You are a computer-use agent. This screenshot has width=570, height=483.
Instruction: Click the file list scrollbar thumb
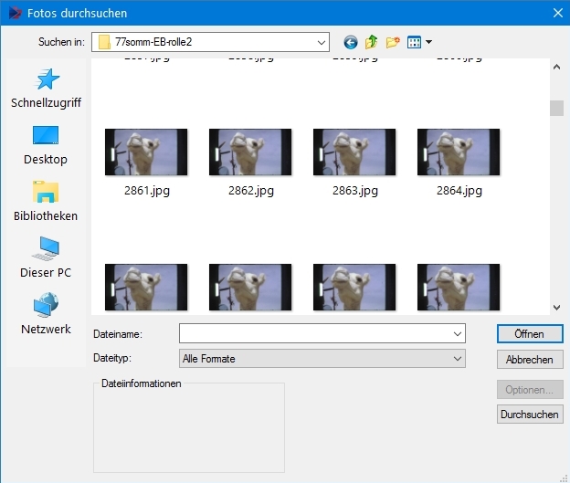[556, 109]
